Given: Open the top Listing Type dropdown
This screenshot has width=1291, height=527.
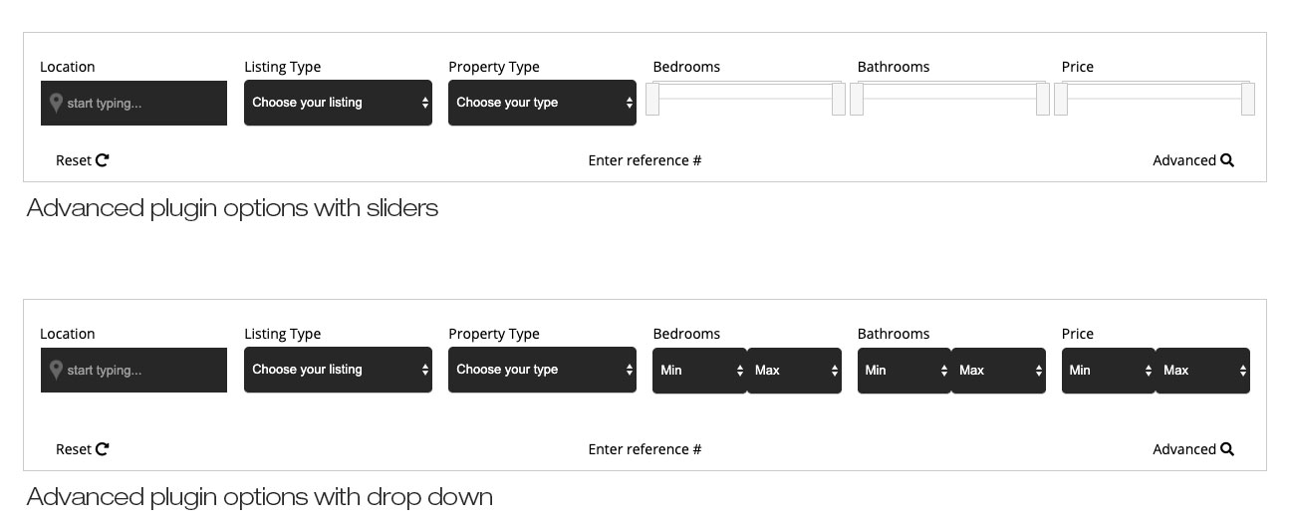Looking at the screenshot, I should pos(338,103).
